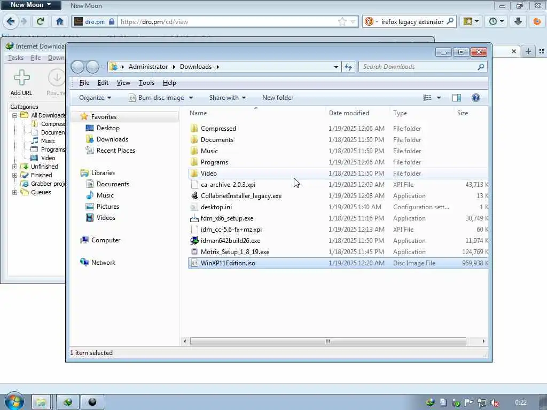This screenshot has height=410, width=547.
Task: Open the Explorer View menu
Action: coord(123,83)
